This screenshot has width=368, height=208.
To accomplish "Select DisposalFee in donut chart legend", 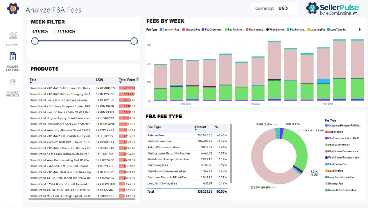I will [334, 132].
